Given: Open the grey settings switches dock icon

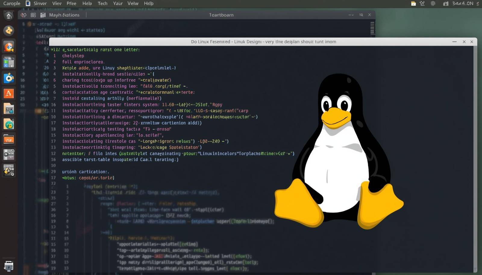Looking at the screenshot, I should click(x=9, y=155).
